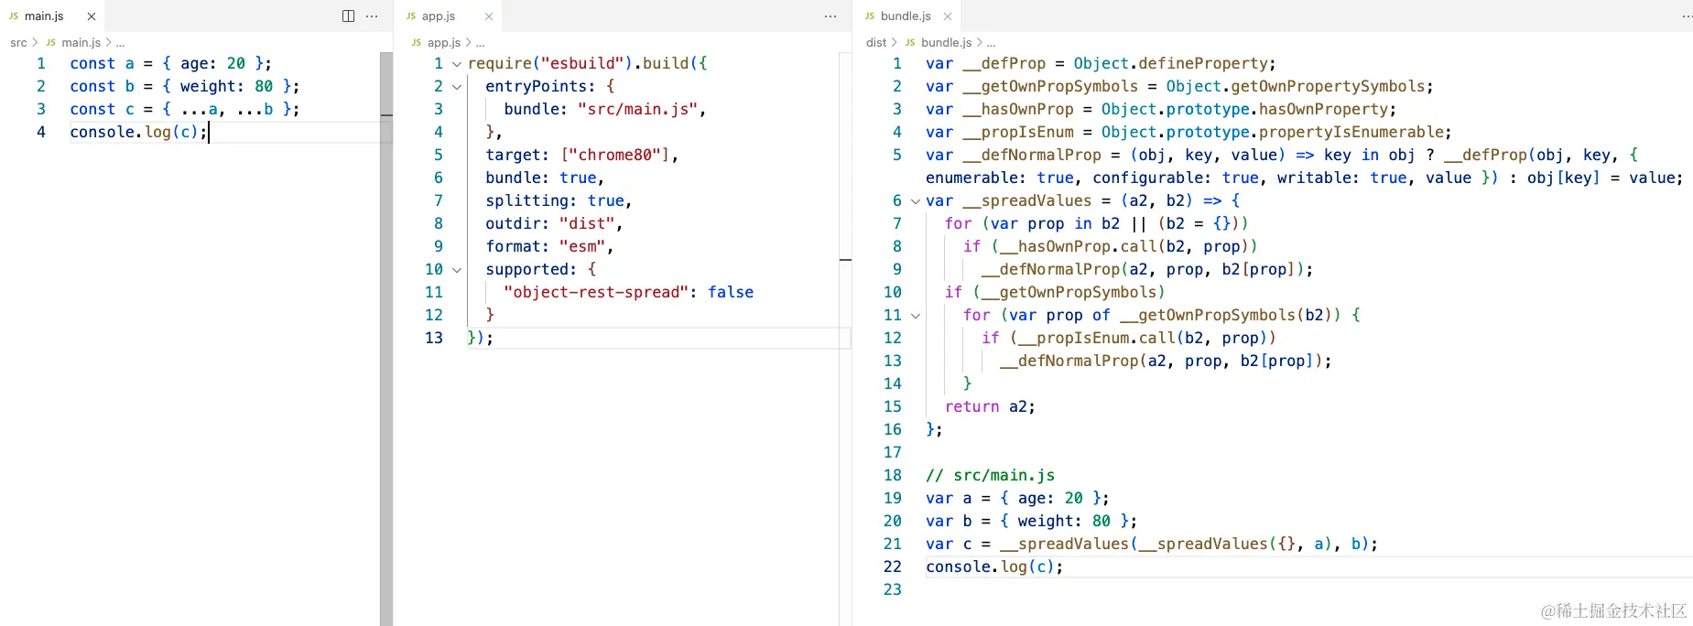Collapse the require build block at app.js line 1
The height and width of the screenshot is (626, 1693).
click(x=457, y=64)
